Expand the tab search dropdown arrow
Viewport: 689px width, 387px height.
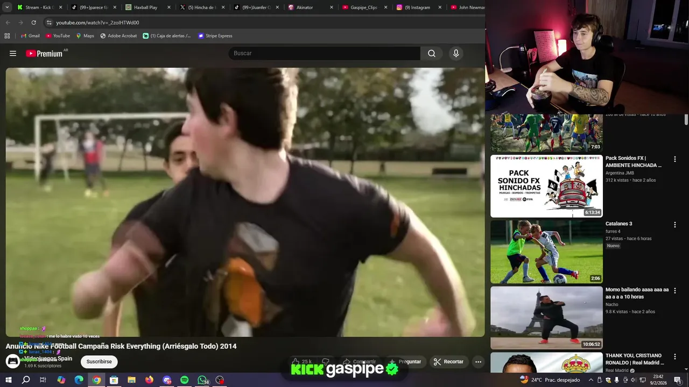click(7, 8)
